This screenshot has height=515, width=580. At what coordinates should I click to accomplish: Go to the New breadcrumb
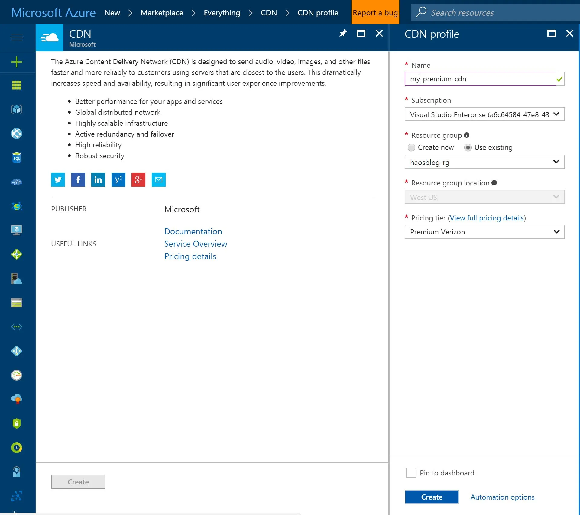112,13
